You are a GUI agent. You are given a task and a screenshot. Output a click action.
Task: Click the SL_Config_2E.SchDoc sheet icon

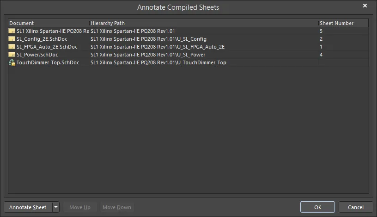pos(12,39)
